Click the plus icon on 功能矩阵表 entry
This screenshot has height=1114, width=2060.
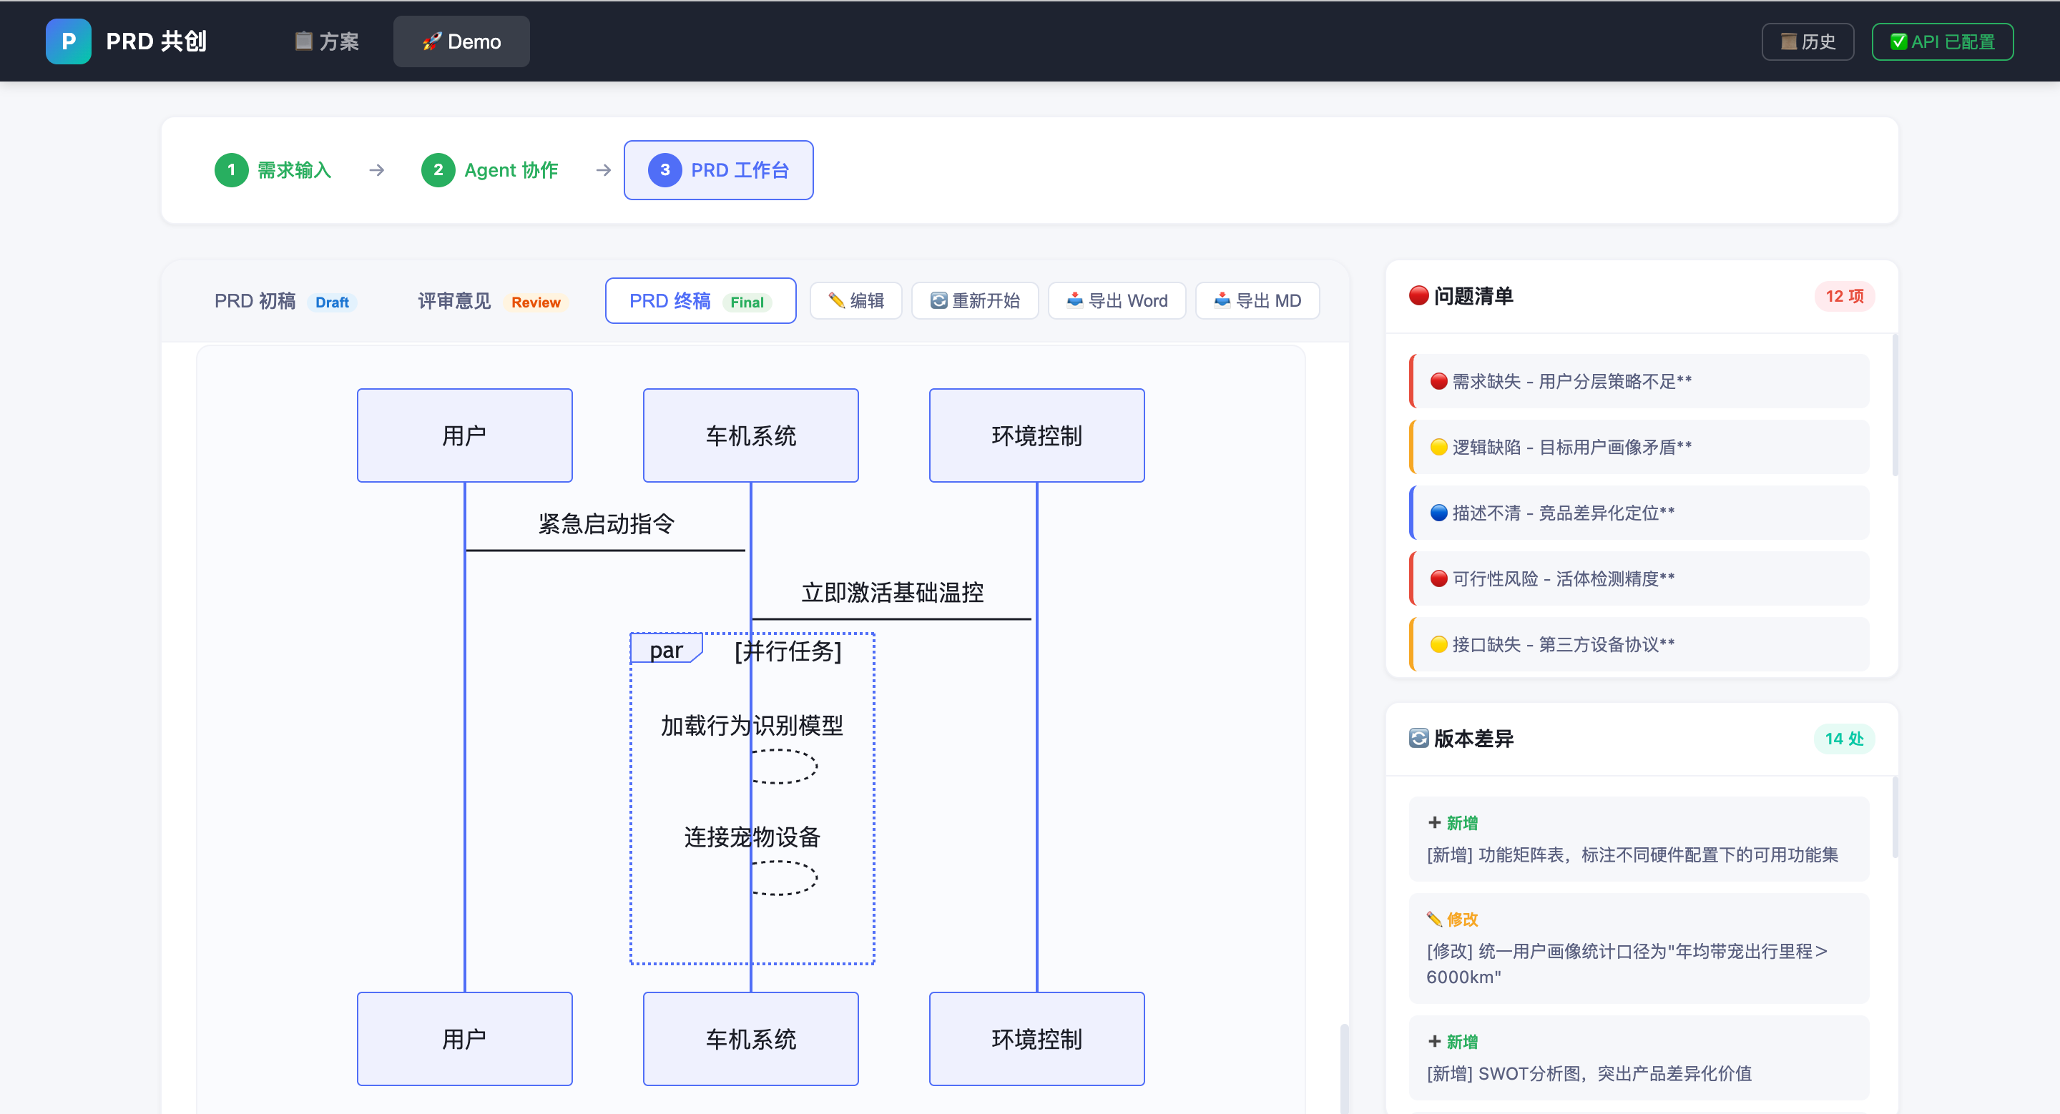(1435, 822)
